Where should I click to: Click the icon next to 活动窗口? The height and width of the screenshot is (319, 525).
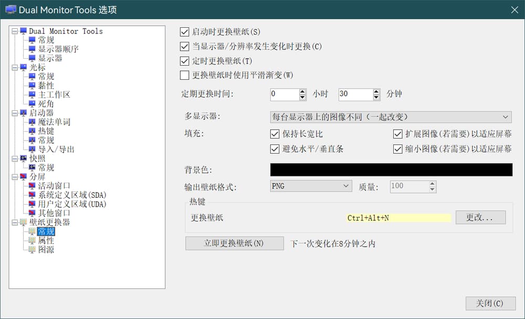point(32,186)
